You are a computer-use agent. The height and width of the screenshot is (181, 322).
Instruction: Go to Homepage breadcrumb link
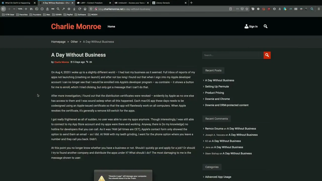(58, 42)
